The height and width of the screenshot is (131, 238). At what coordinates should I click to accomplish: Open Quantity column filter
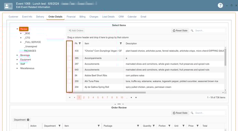click(x=154, y=126)
